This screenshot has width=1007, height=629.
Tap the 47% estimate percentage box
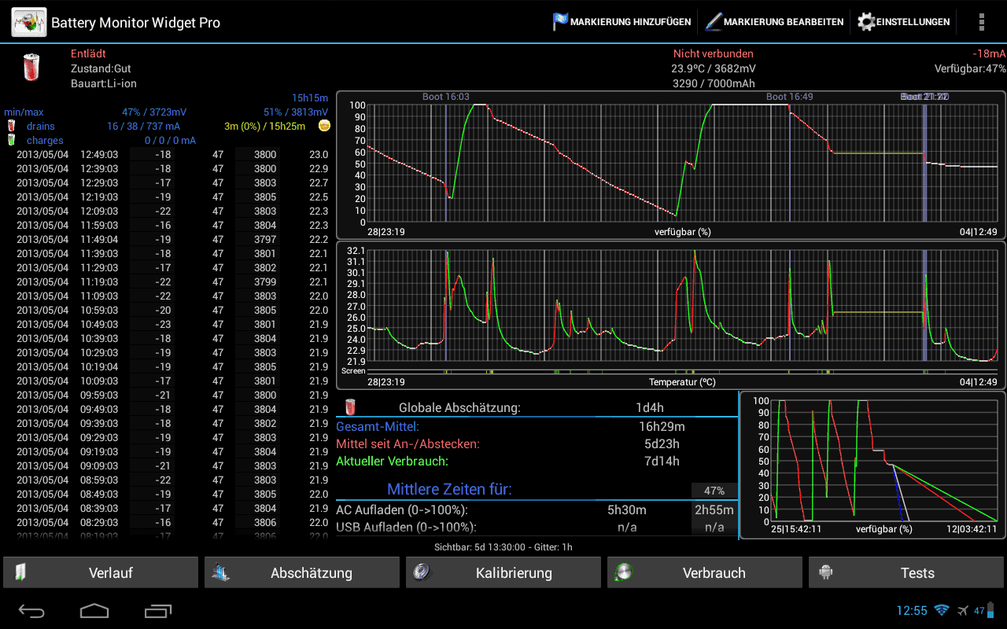point(714,491)
